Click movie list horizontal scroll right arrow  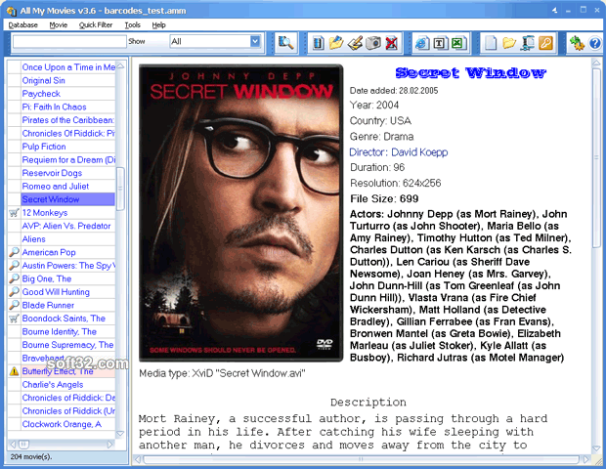tap(110, 445)
